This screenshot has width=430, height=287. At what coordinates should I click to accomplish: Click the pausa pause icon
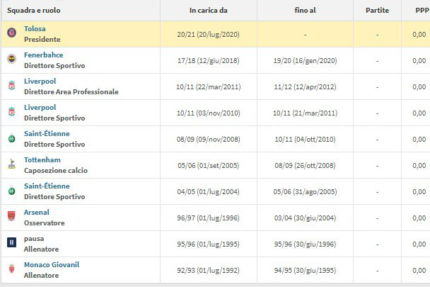11,242
